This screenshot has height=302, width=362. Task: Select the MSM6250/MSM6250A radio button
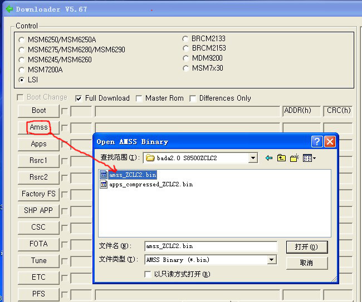point(22,40)
